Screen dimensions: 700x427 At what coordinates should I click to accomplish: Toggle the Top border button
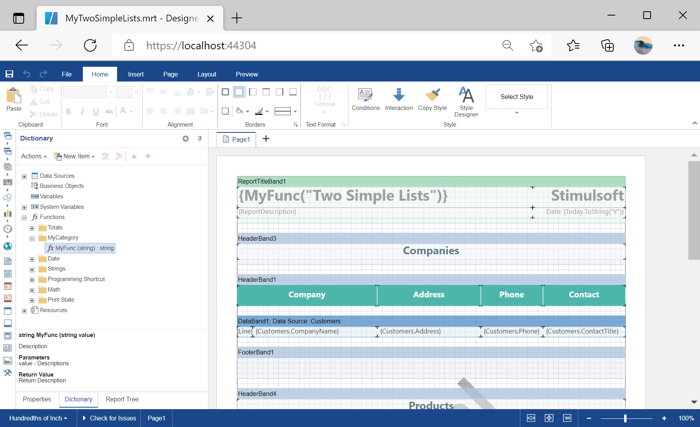click(266, 92)
